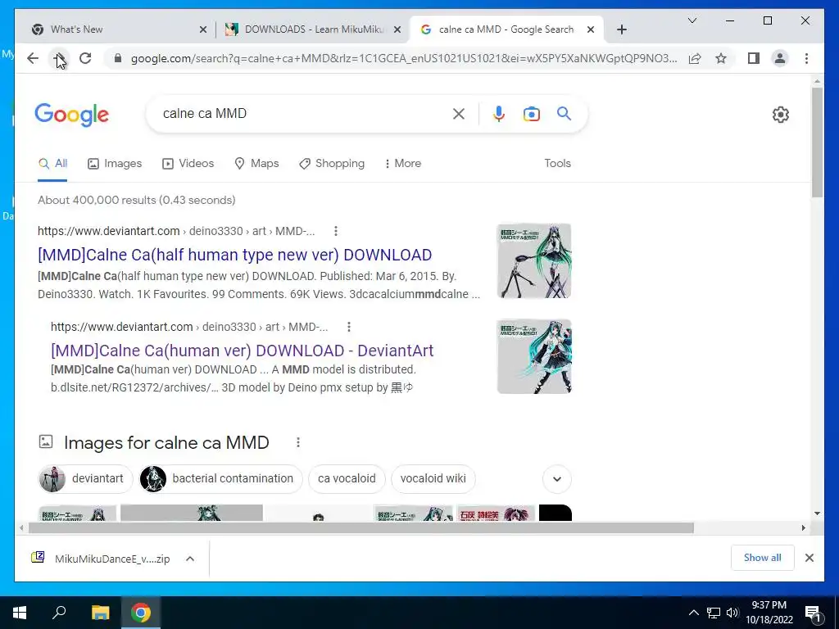
Task: Share this page via address bar icon
Action: point(695,58)
